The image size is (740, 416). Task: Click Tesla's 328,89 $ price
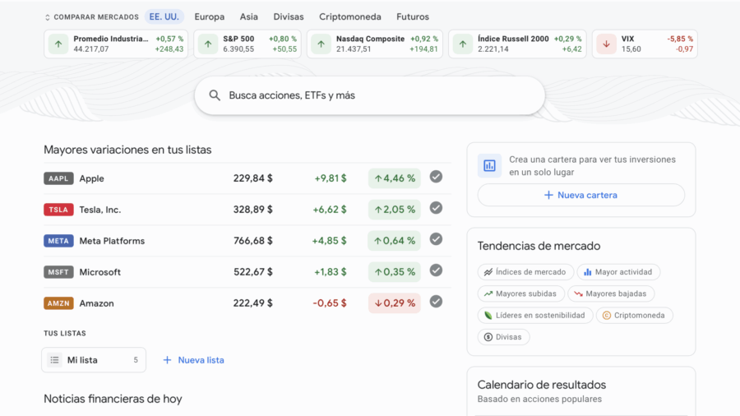pyautogui.click(x=253, y=210)
